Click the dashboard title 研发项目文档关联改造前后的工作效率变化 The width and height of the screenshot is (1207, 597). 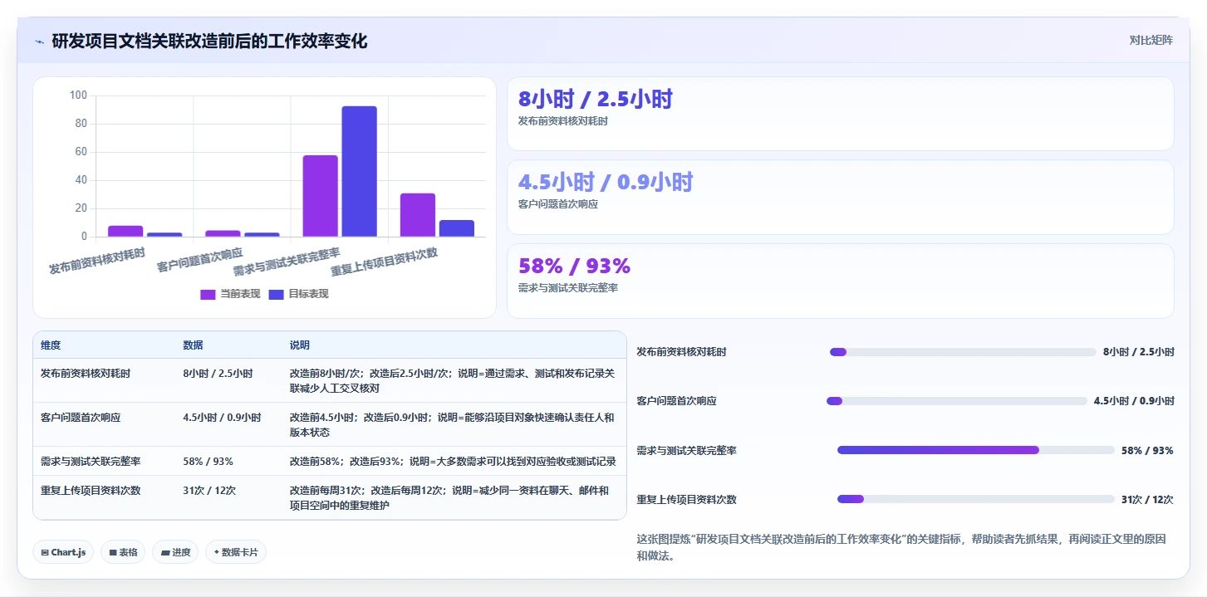209,41
